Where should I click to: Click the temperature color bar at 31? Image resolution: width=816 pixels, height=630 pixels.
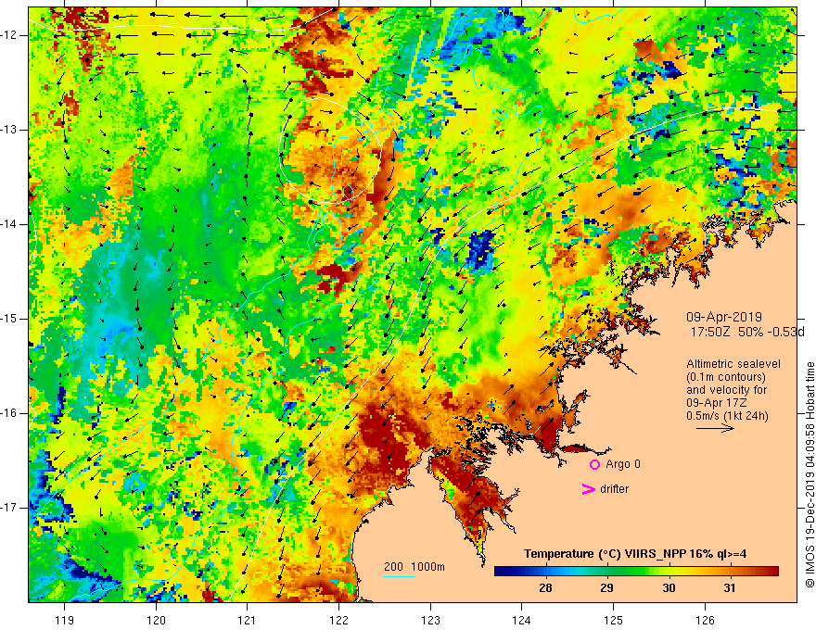click(730, 572)
